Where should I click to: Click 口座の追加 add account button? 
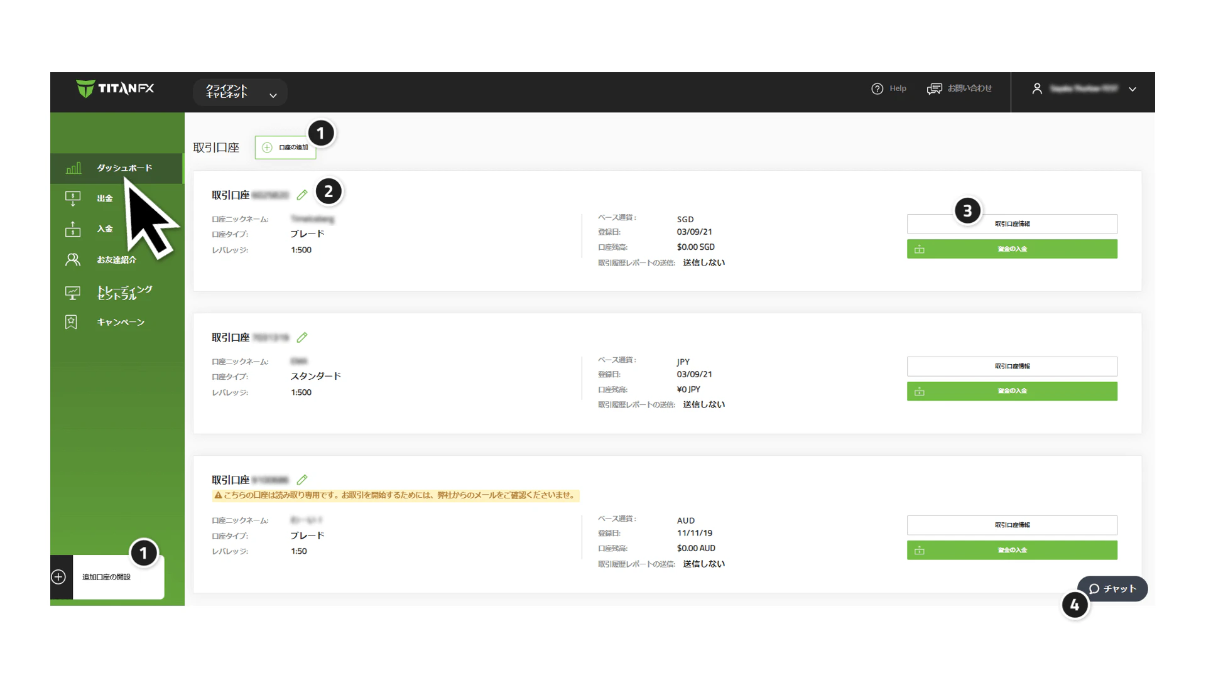(x=286, y=148)
